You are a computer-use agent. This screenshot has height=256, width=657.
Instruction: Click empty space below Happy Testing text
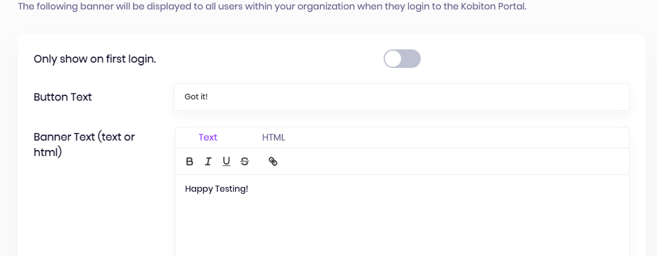[x=402, y=226]
